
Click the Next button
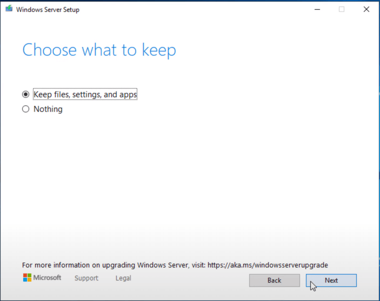[x=331, y=280]
